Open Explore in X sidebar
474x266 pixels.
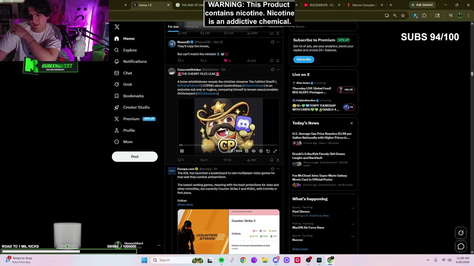pyautogui.click(x=126, y=50)
